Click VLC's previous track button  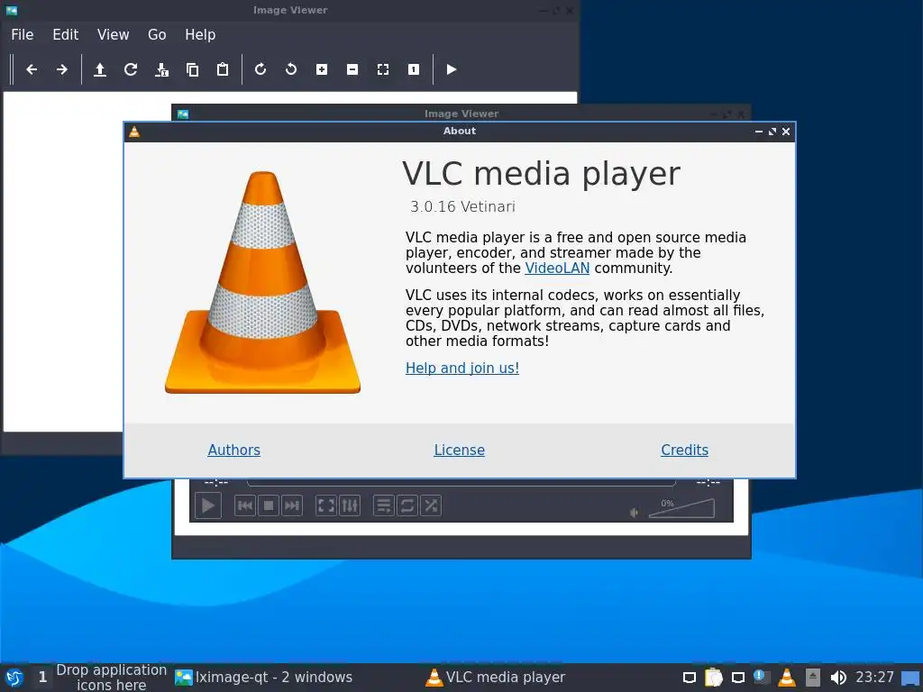(245, 505)
